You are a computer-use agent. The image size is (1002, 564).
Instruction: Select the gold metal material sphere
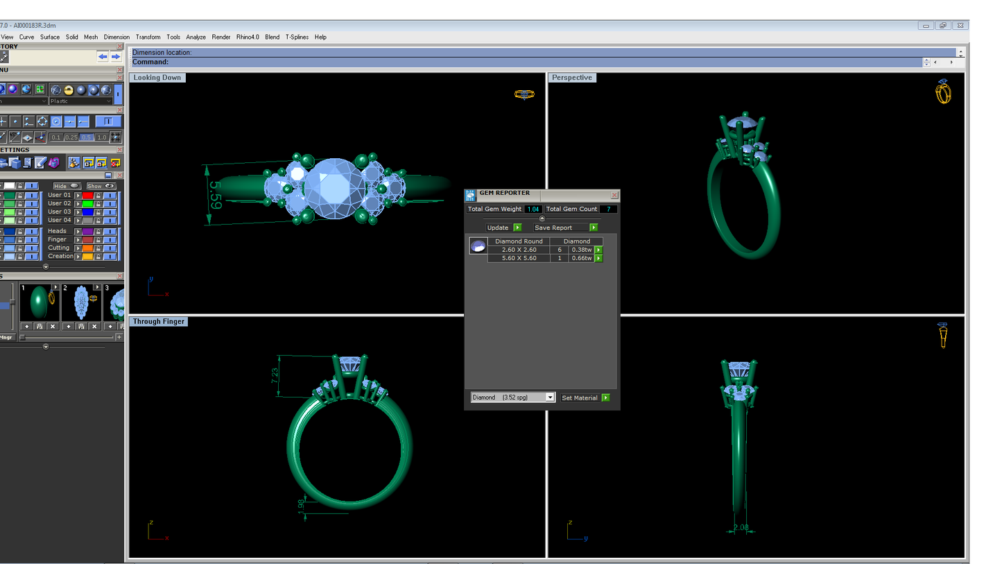pyautogui.click(x=69, y=89)
